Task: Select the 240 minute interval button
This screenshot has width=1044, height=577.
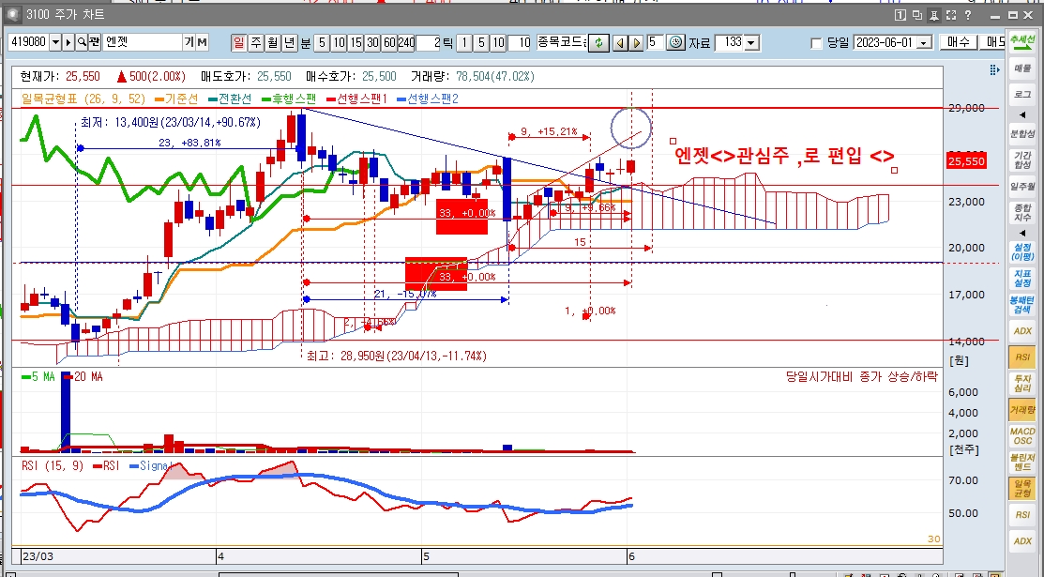Action: pos(406,42)
